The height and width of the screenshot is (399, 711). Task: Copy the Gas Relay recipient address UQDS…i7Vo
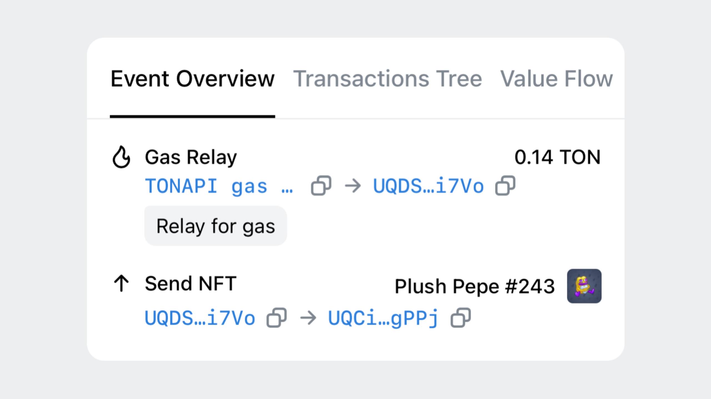tap(505, 185)
